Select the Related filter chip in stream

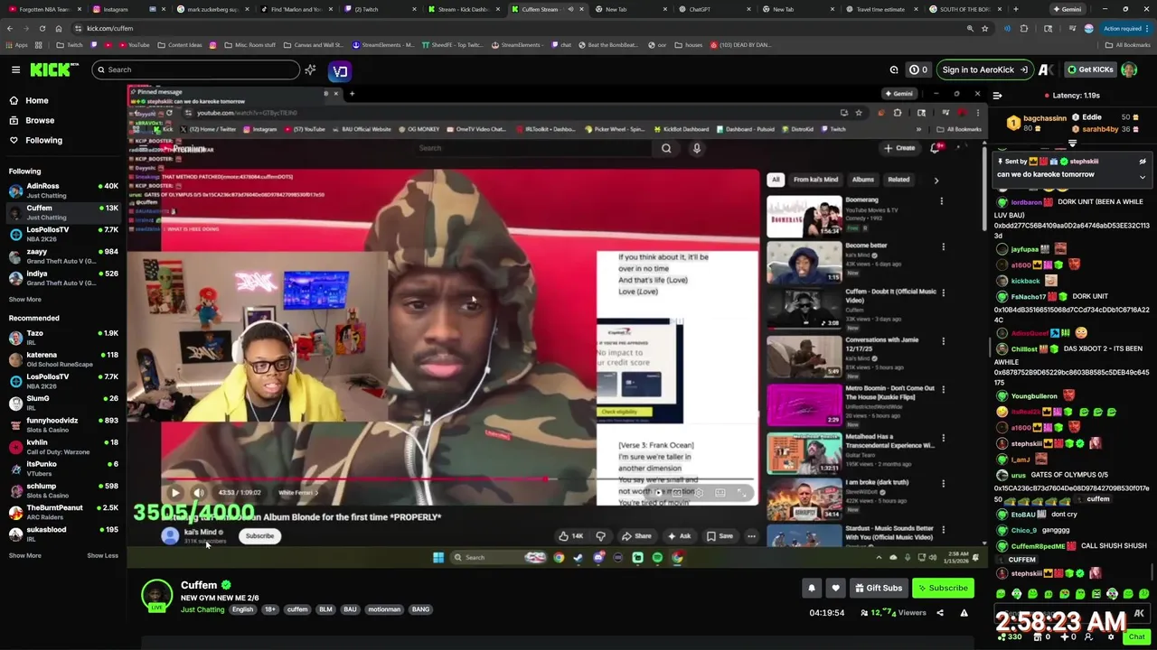[x=898, y=180]
